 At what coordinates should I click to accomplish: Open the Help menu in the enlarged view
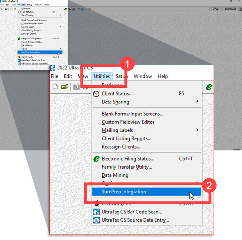coord(163,76)
